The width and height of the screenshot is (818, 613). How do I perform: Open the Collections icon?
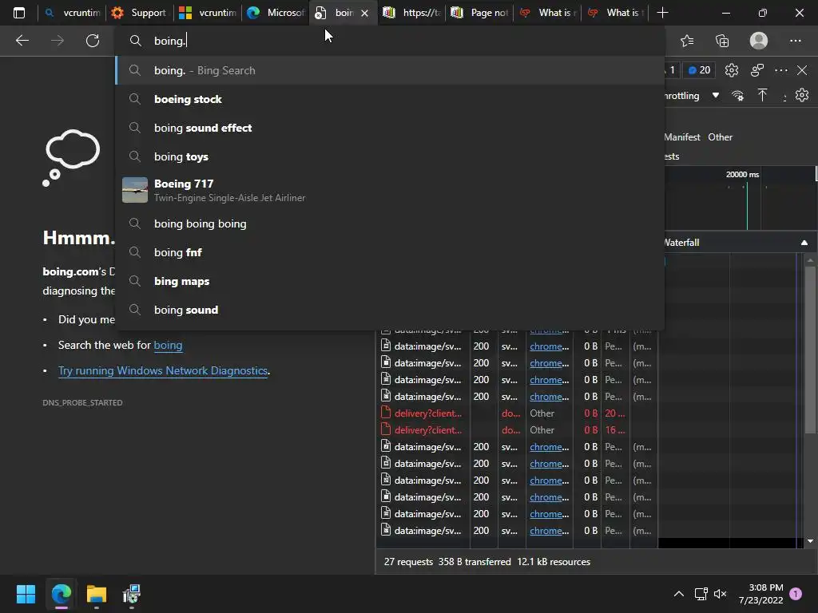click(722, 41)
